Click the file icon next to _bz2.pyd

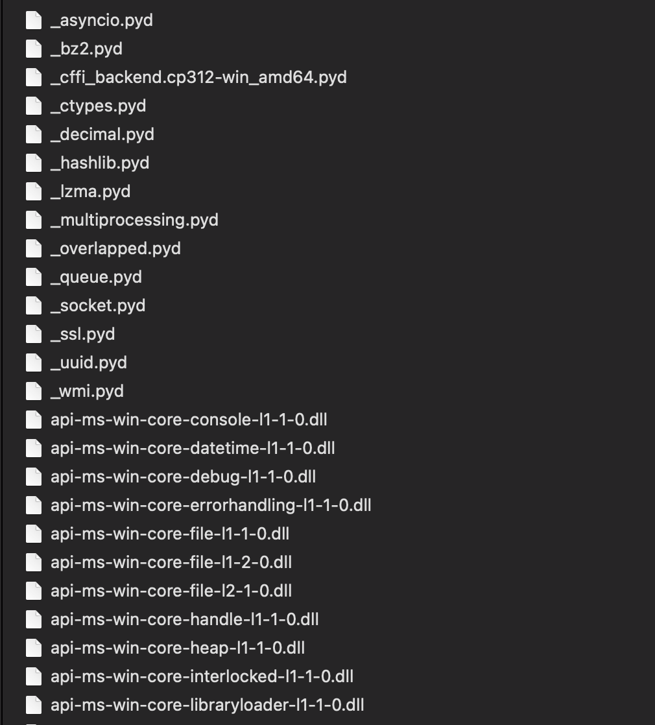(x=34, y=49)
